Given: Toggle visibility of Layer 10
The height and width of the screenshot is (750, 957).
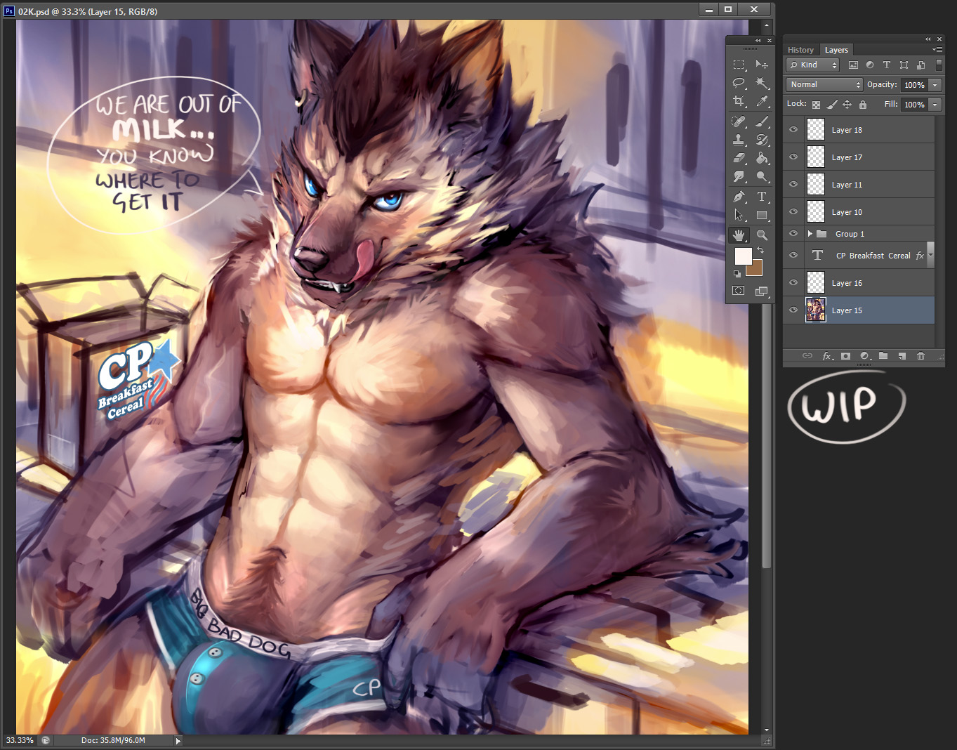Looking at the screenshot, I should click(x=793, y=211).
